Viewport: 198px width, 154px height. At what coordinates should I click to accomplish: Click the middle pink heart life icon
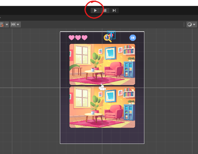[x=78, y=38]
